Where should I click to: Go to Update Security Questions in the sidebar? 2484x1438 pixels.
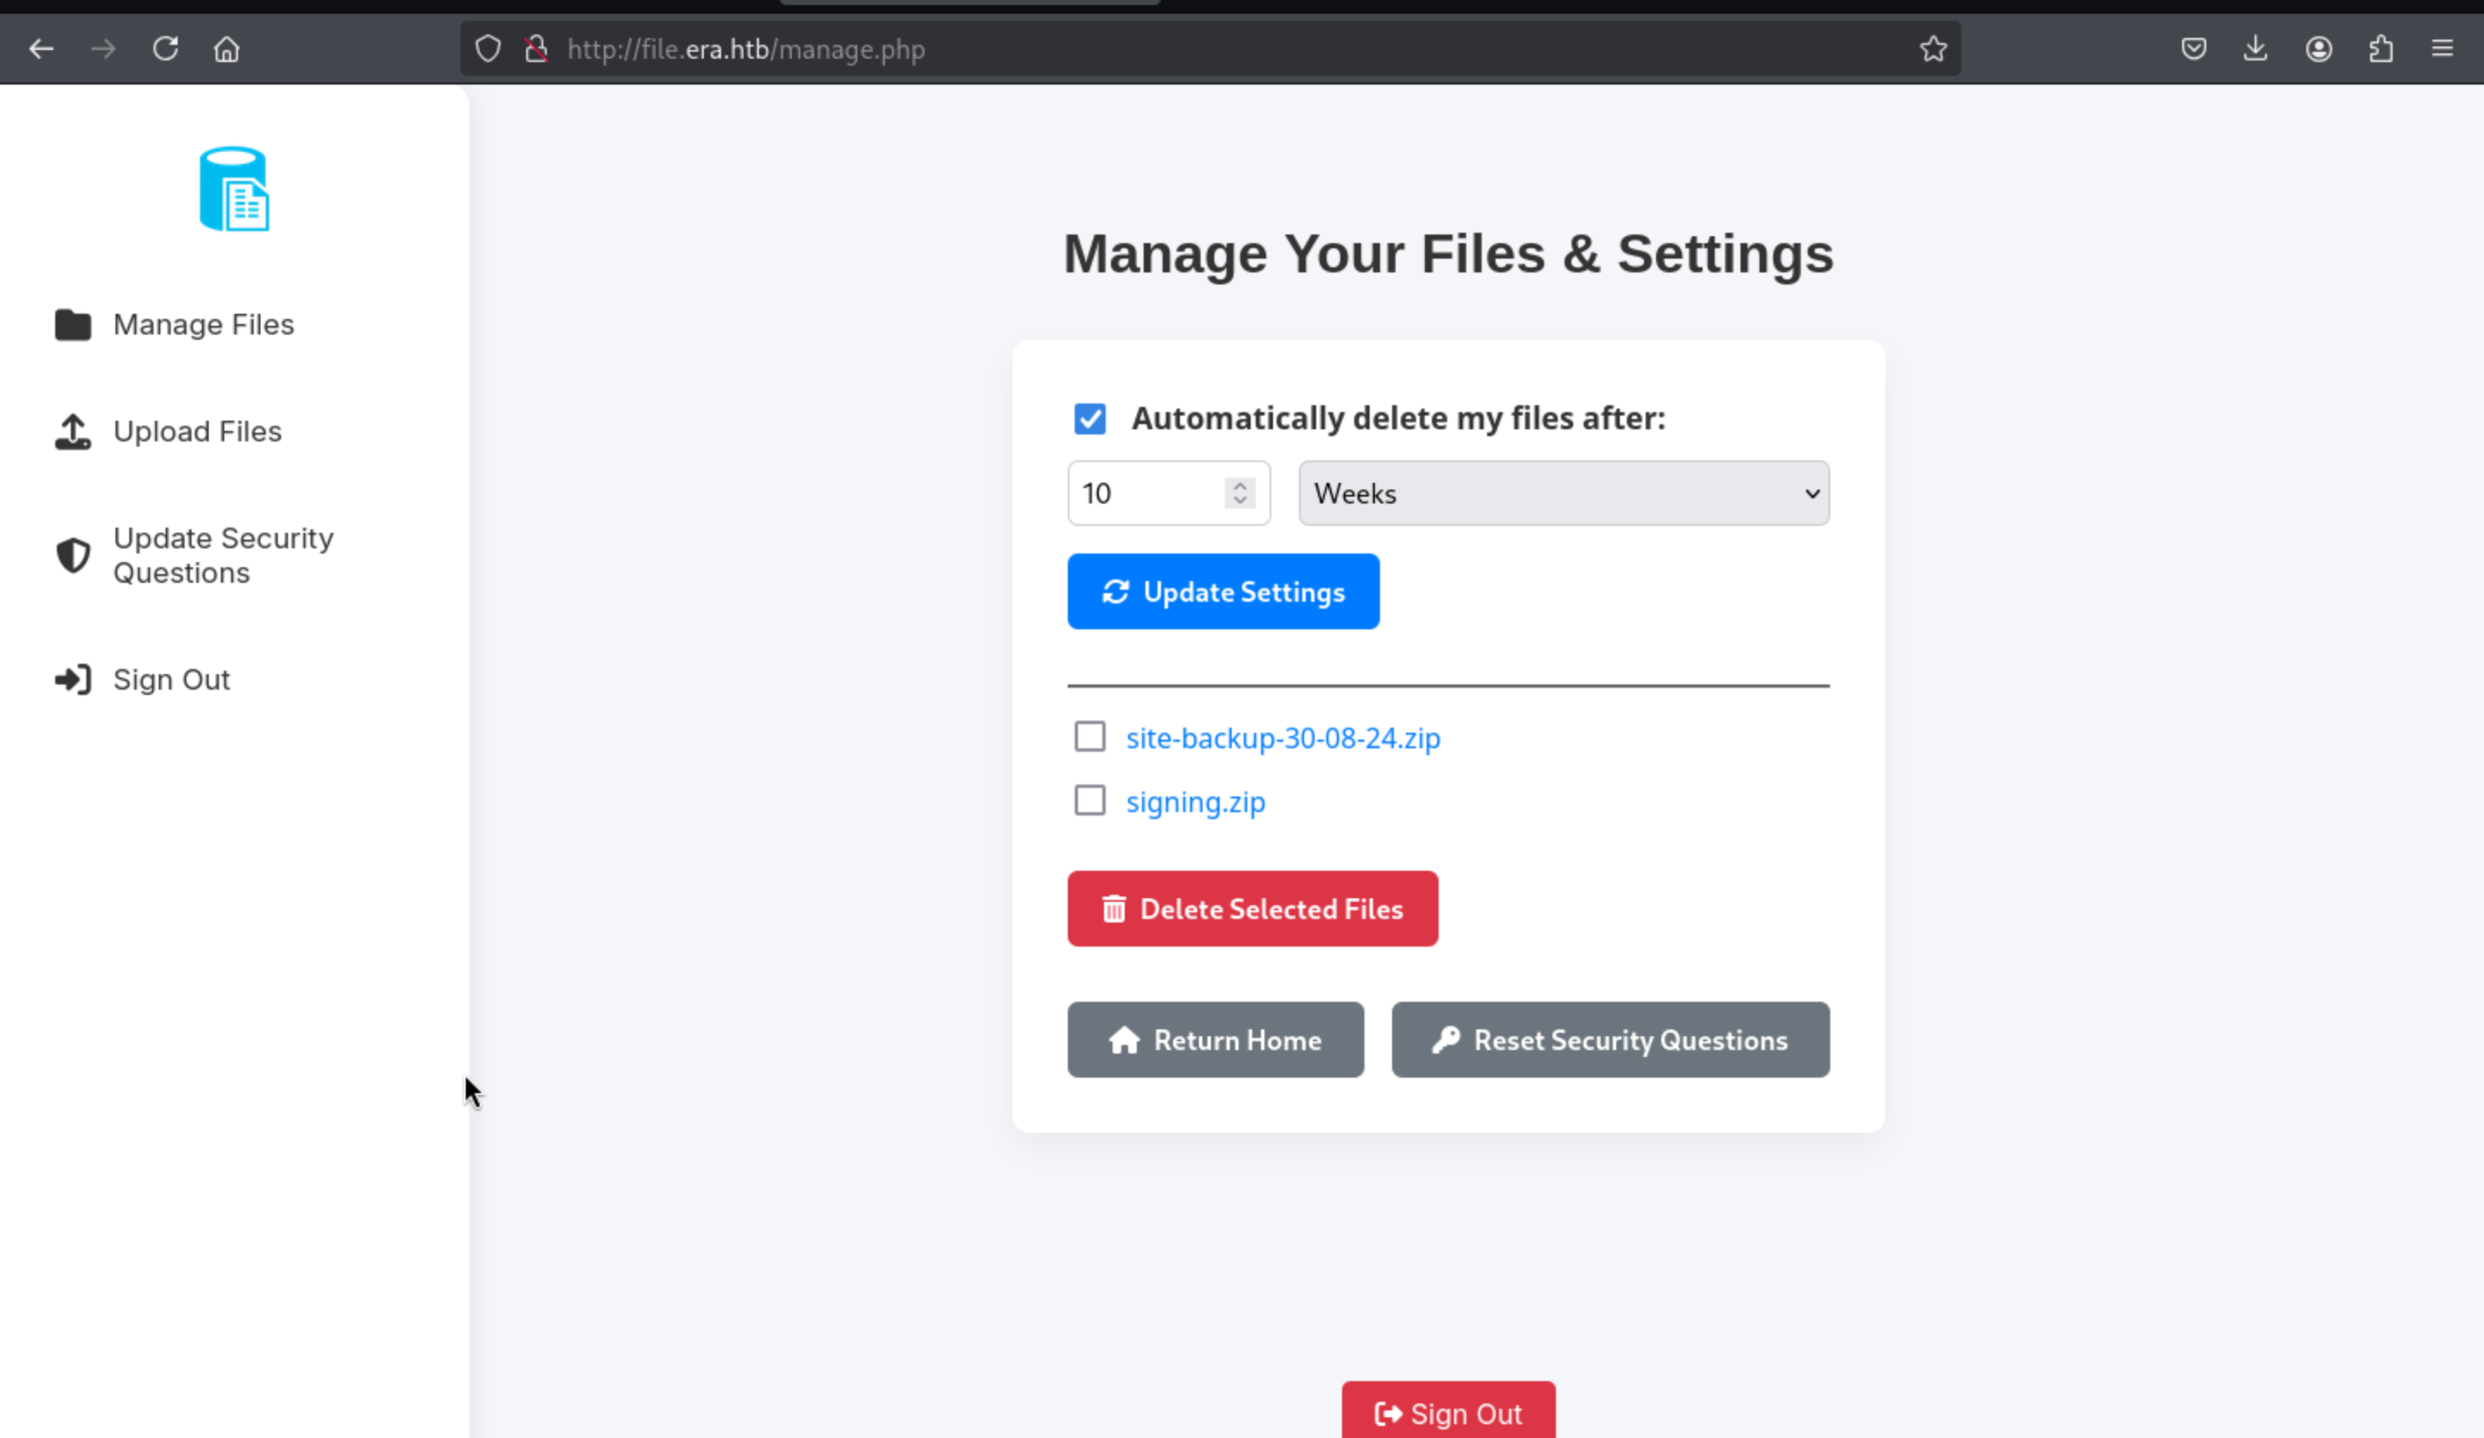coord(223,555)
